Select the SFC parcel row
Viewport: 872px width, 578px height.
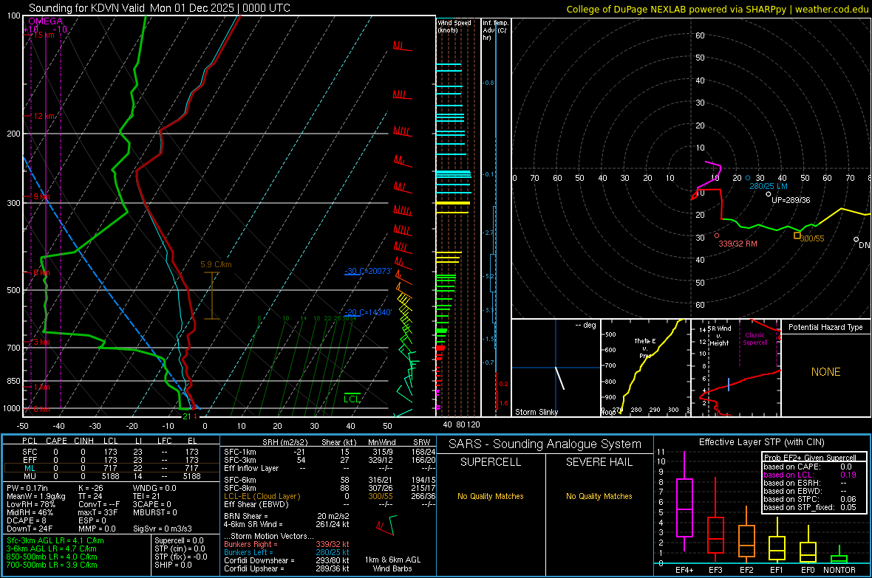[112, 452]
